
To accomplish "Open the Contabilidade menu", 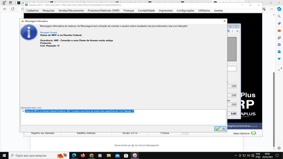I will (x=146, y=11).
